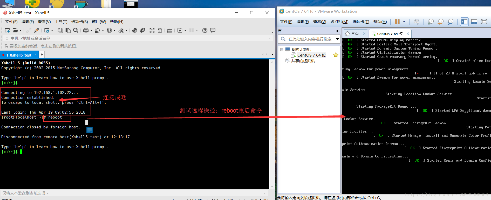Click favorite star next to CentOS 7 64 位

[336, 55]
